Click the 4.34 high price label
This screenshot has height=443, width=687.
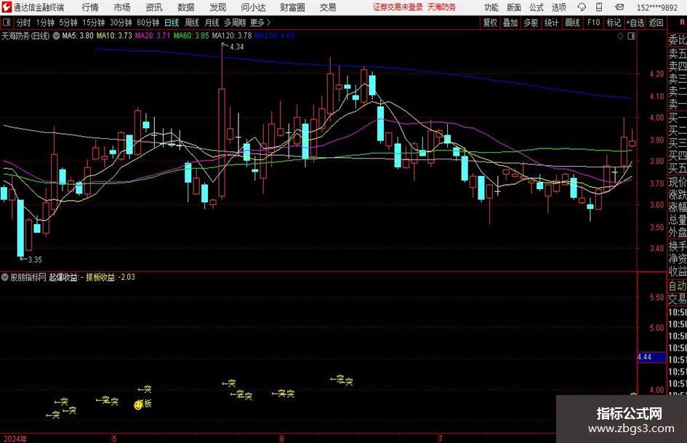coord(236,47)
